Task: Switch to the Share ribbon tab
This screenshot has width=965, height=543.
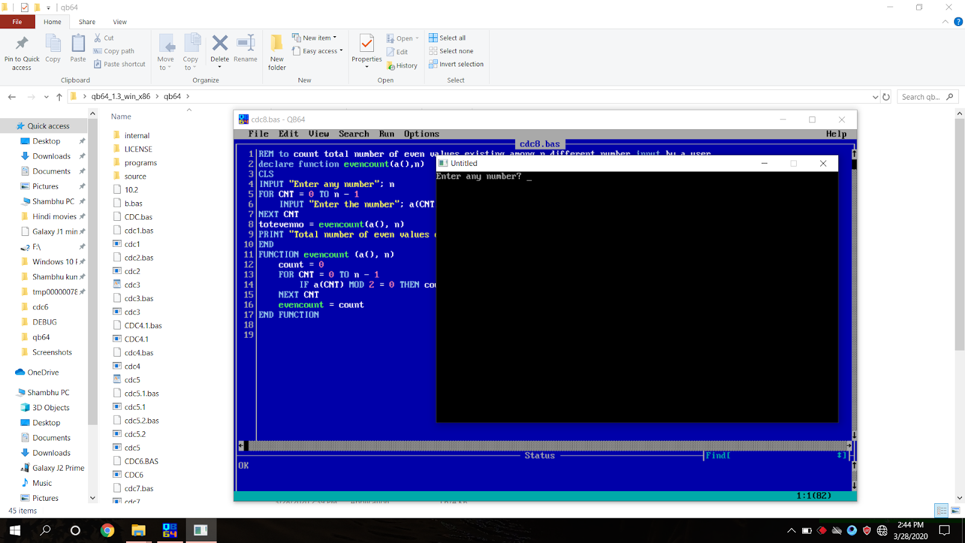Action: pyautogui.click(x=87, y=22)
